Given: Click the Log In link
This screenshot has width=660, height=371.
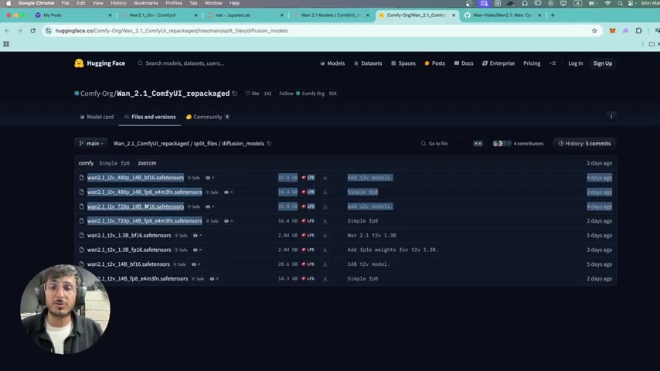Looking at the screenshot, I should (576, 63).
